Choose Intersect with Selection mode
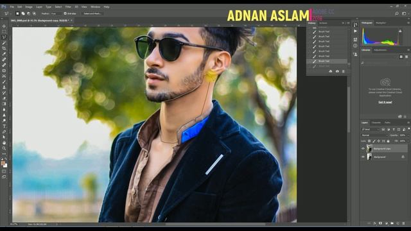This screenshot has height=231, width=411. [x=34, y=13]
